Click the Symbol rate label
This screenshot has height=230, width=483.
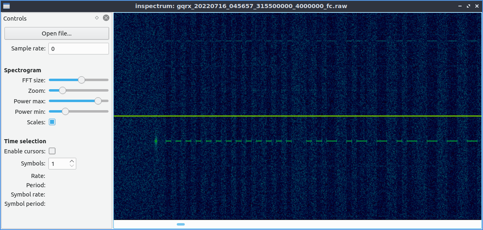point(28,194)
